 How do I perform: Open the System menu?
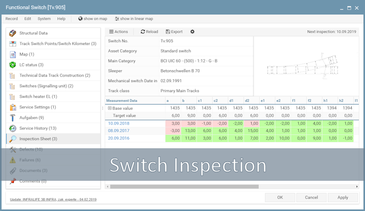click(44, 19)
